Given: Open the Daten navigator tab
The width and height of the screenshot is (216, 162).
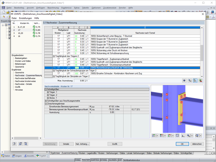Looking at the screenshot, I should point(6,156).
